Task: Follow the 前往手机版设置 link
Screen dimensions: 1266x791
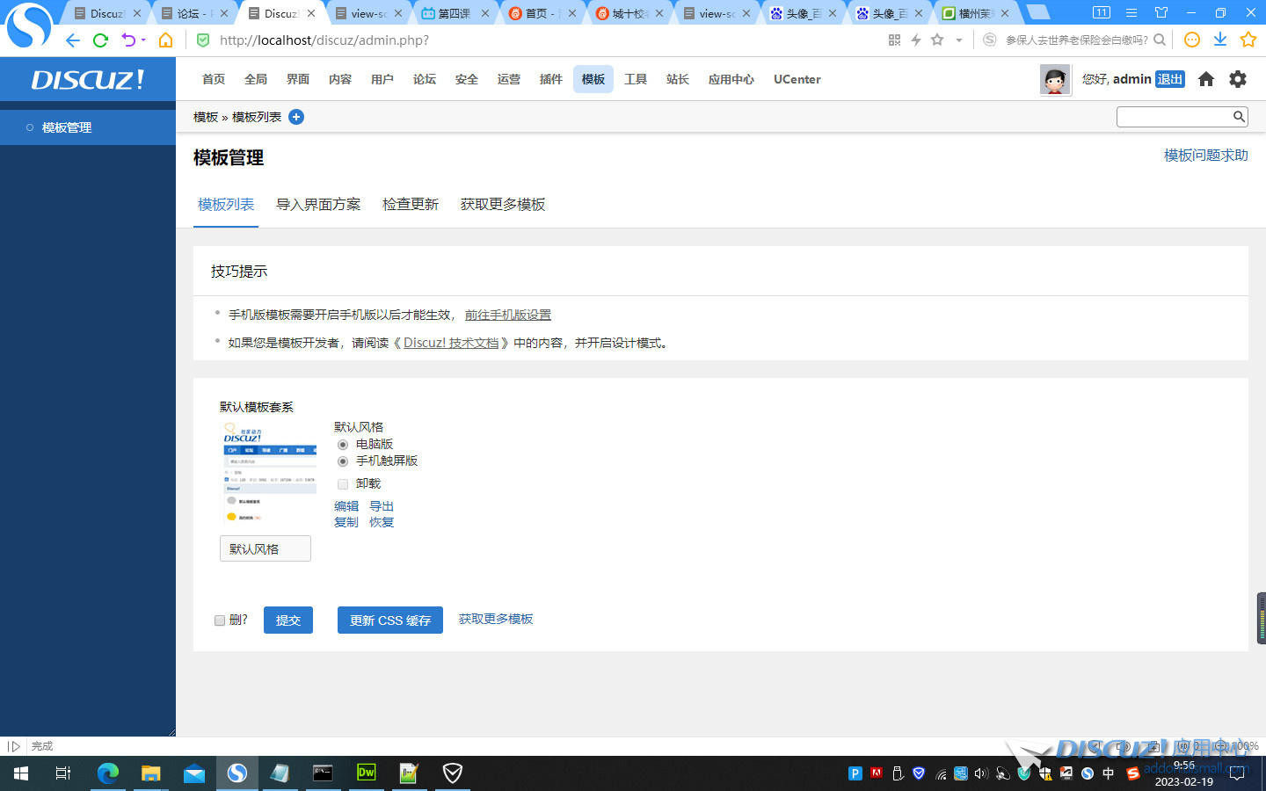Action: (x=506, y=314)
